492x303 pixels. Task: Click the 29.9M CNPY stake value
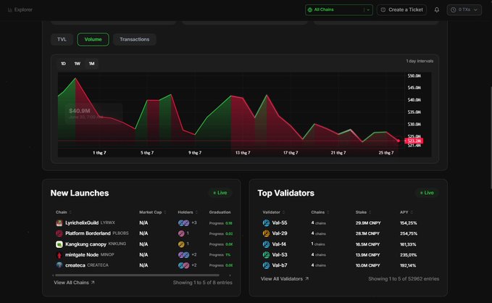368,223
